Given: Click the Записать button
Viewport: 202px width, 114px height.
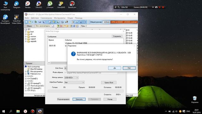Looking at the screenshot, I should [79, 99].
